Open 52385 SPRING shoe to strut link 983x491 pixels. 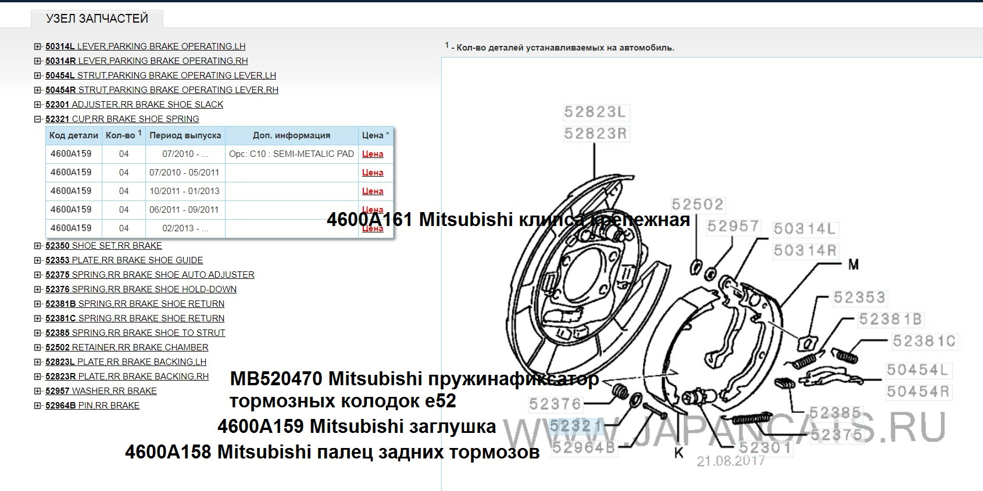point(135,333)
